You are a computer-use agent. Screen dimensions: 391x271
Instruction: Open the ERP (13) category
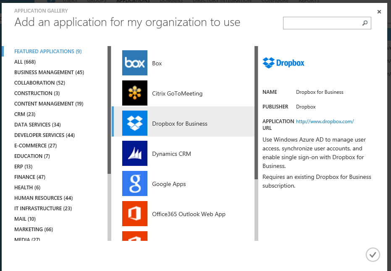click(24, 166)
